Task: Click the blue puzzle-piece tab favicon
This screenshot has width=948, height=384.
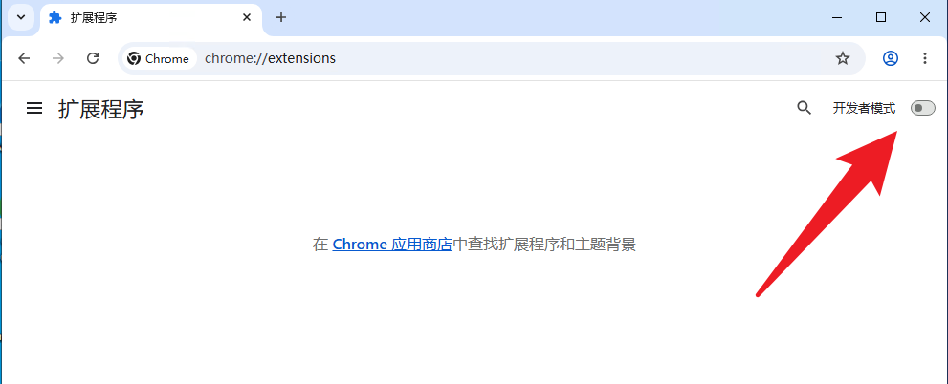Action: click(55, 17)
